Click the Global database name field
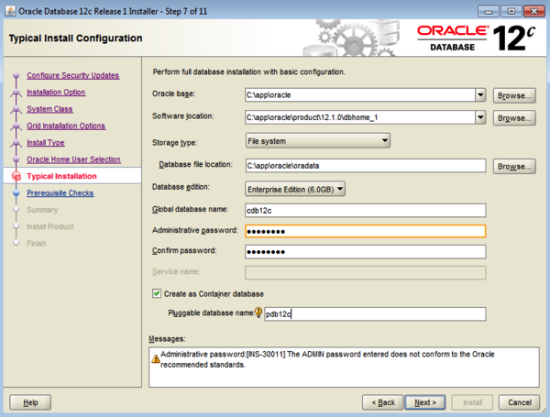 (364, 210)
